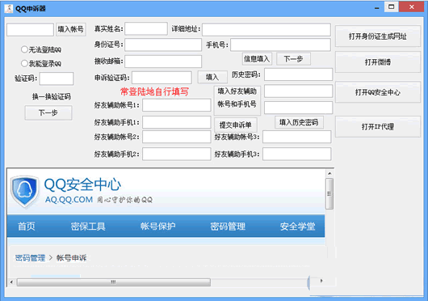Focus the 好友辅助手机1 field
The width and height of the screenshot is (428, 301).
(177, 122)
